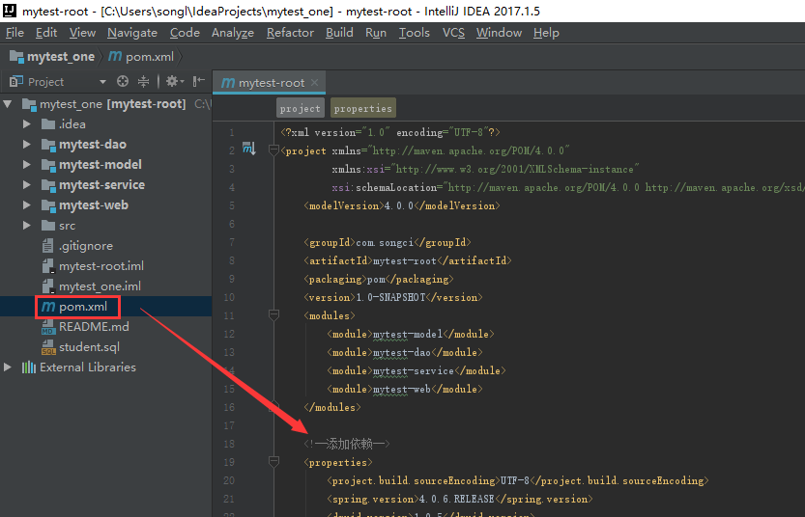Viewport: 805px width, 517px height.
Task: Click the Maven icon on editor tab
Action: [228, 83]
